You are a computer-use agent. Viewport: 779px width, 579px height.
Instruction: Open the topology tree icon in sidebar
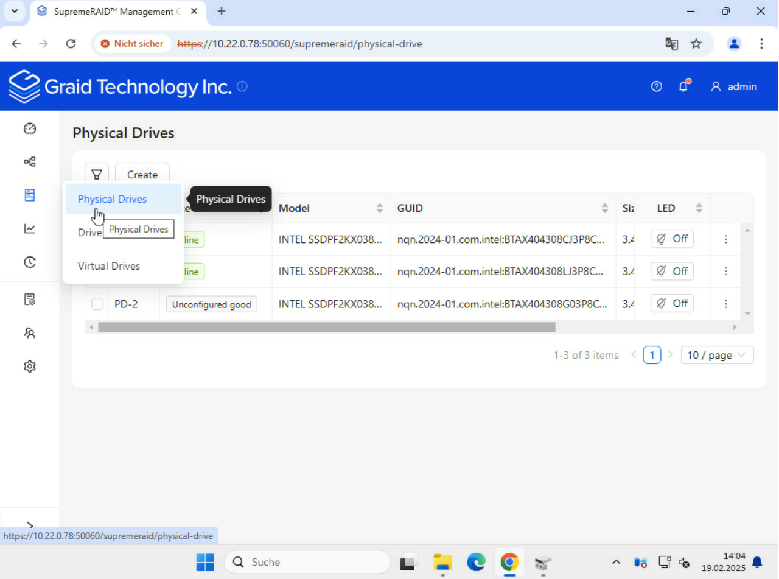coord(30,161)
